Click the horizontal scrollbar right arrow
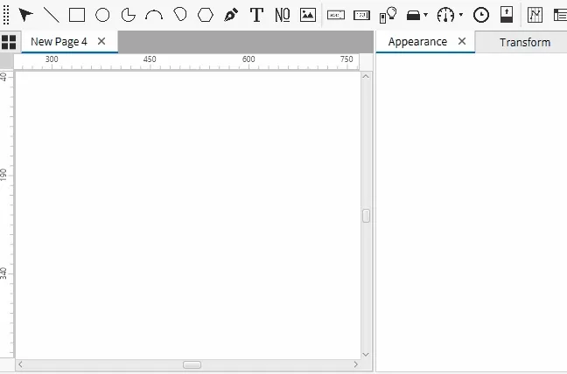 (355, 364)
